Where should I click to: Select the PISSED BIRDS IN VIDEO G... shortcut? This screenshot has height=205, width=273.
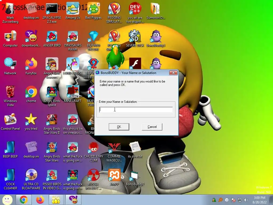[52, 179]
